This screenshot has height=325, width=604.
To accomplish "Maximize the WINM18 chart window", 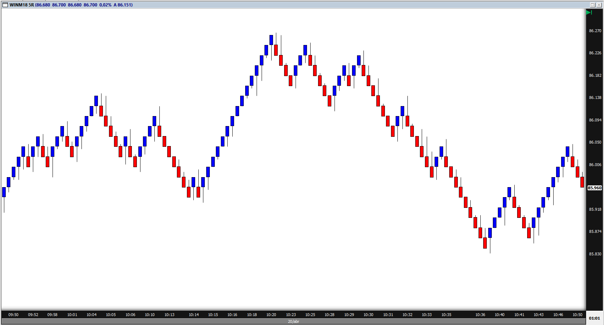I will [x=592, y=5].
